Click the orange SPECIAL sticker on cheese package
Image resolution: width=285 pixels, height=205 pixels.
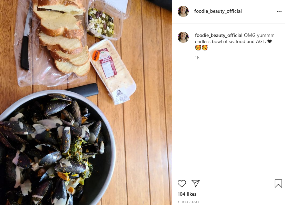96,56
